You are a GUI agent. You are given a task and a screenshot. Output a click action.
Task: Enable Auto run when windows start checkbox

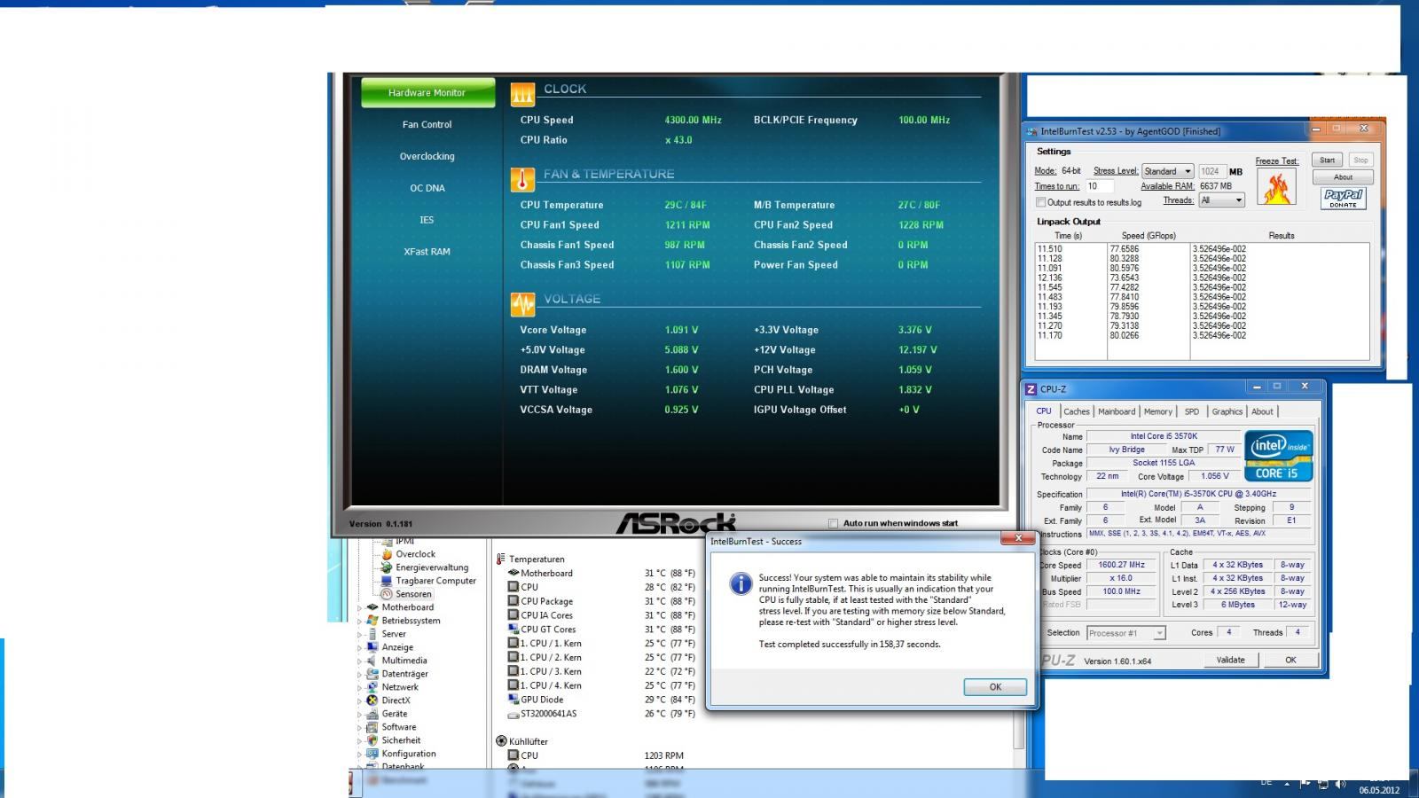[x=833, y=523]
